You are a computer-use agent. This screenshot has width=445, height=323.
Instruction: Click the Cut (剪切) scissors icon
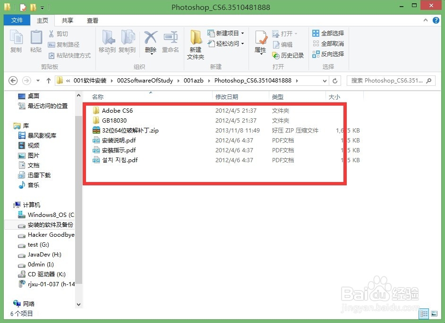click(x=51, y=34)
